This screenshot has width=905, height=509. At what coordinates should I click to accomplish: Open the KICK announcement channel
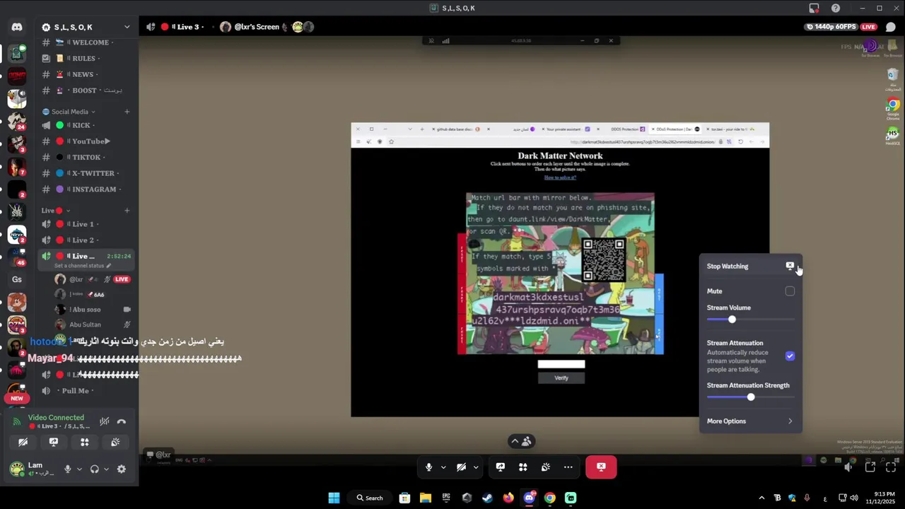click(x=86, y=125)
